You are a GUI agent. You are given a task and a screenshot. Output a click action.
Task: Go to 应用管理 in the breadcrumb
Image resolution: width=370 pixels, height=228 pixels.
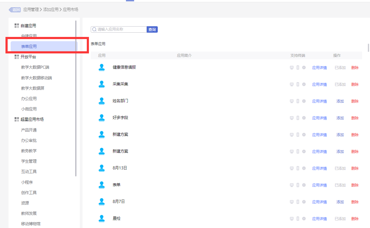(x=31, y=10)
